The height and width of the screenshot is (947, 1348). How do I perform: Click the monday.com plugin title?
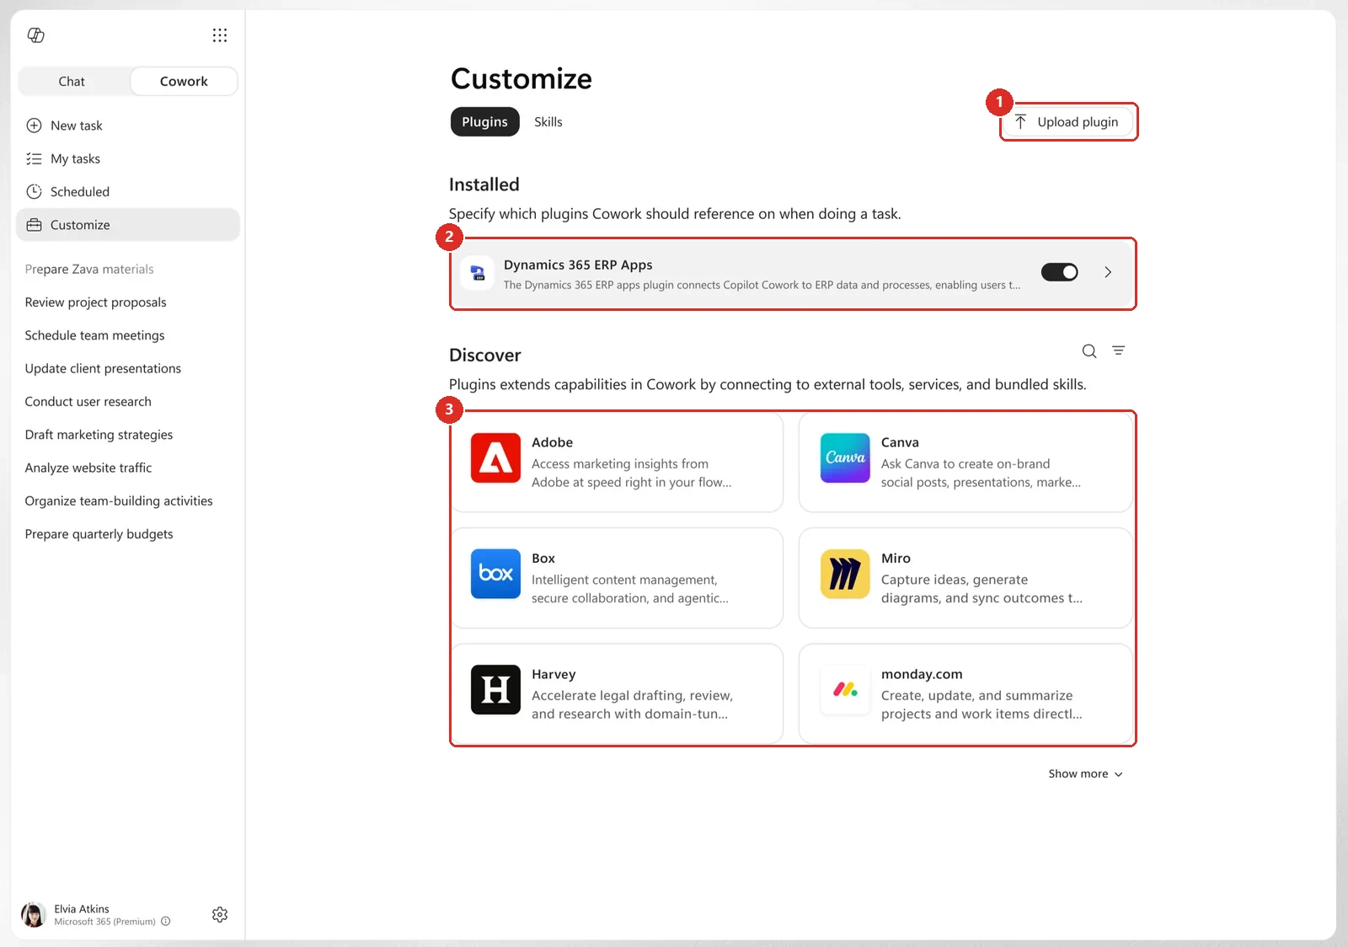click(922, 674)
